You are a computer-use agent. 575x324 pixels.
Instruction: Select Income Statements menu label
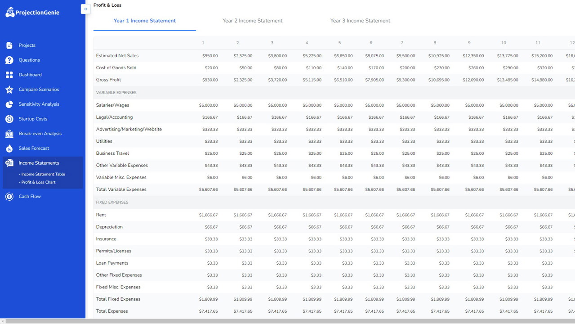point(39,163)
